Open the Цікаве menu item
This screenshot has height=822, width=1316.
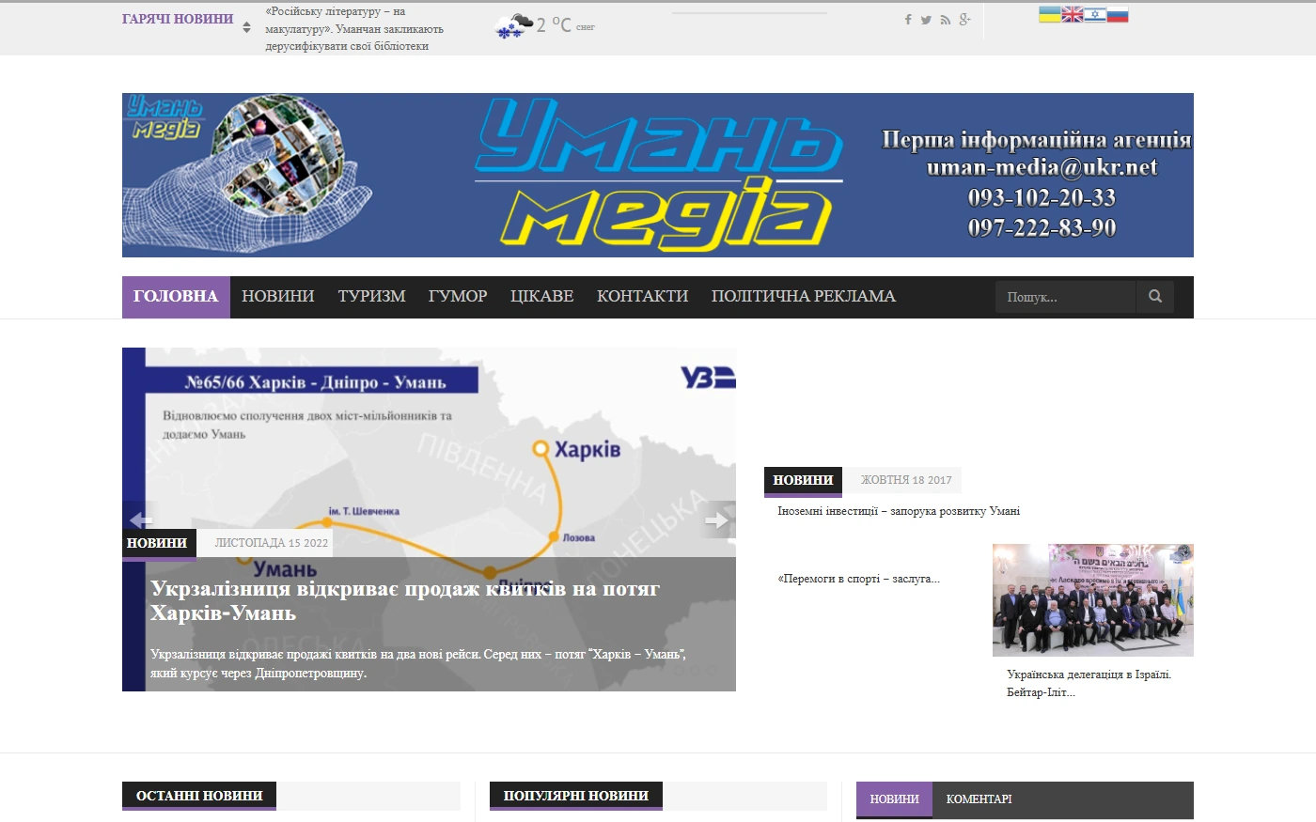(542, 297)
